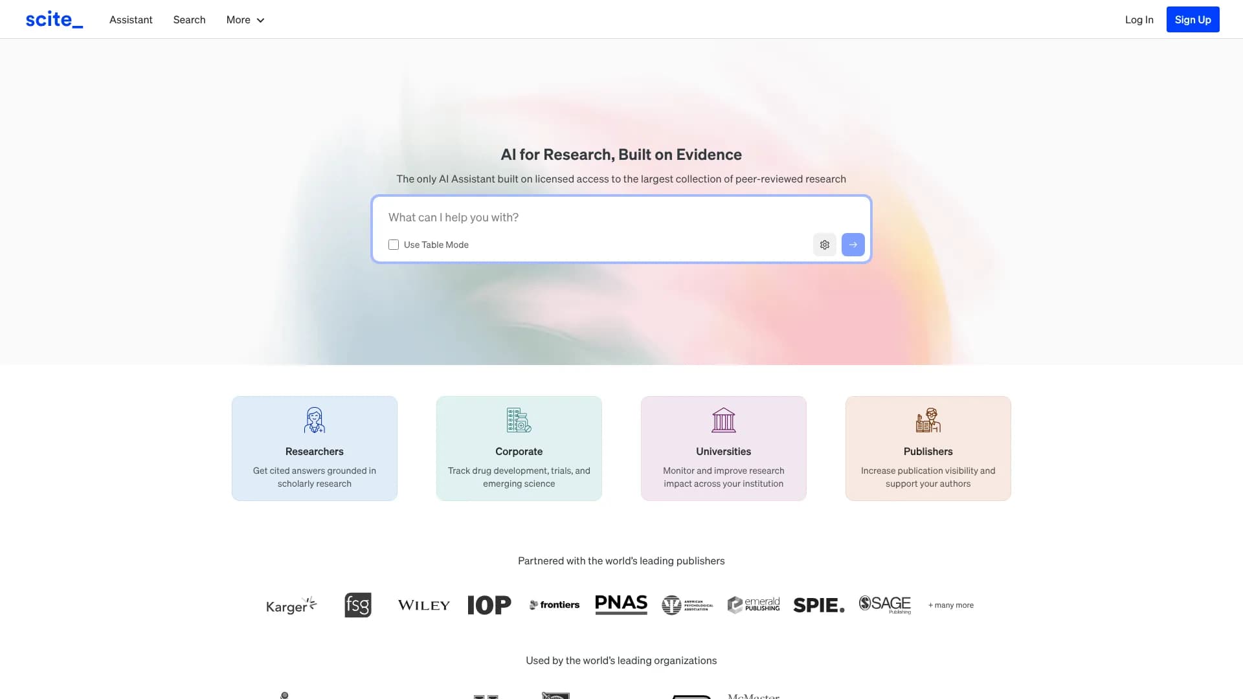Click the scite_ logo

[54, 19]
